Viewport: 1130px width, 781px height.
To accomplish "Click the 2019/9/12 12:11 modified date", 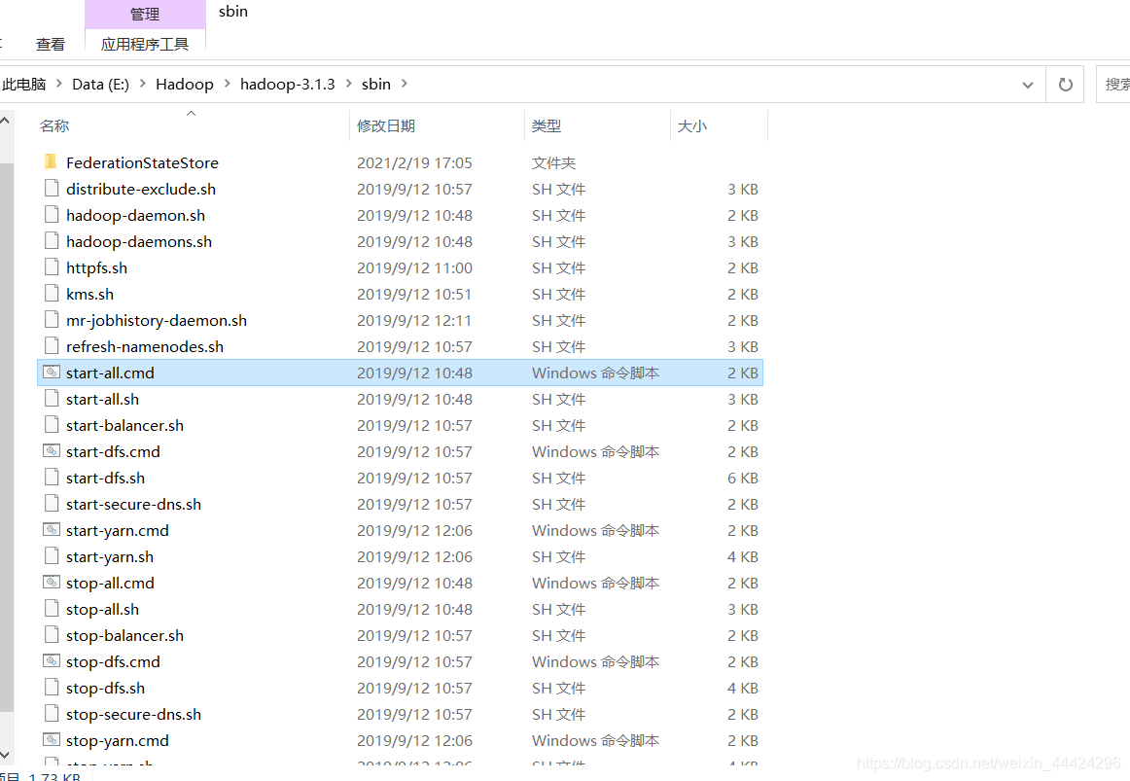I will coord(414,320).
